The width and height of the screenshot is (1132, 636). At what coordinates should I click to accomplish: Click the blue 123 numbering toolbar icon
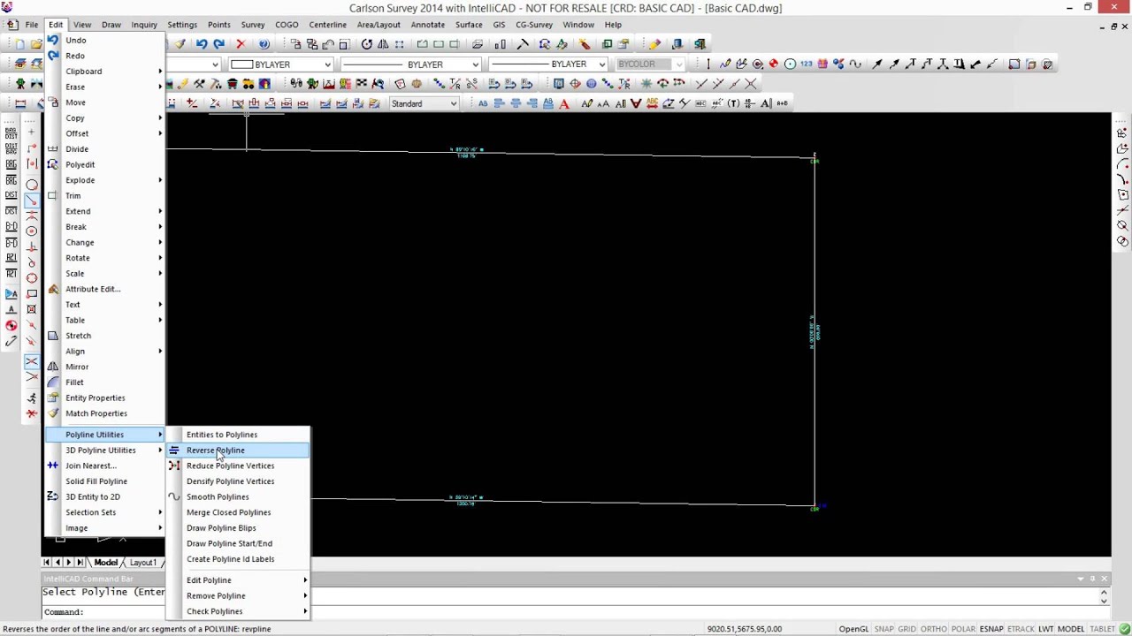(806, 64)
